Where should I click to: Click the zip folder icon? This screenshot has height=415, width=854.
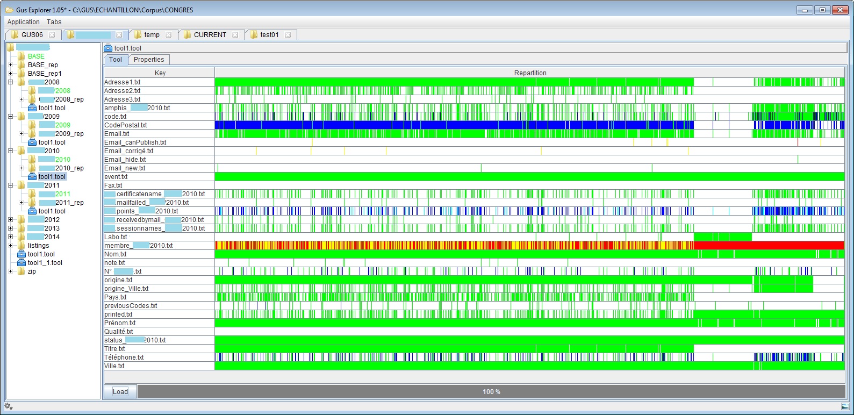point(21,271)
